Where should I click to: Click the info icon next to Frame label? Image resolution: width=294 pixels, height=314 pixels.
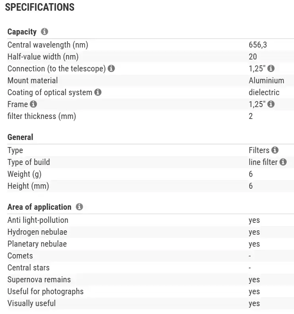(33, 104)
